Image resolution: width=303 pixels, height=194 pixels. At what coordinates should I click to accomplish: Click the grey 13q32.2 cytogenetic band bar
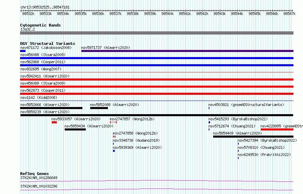[x=157, y=33]
